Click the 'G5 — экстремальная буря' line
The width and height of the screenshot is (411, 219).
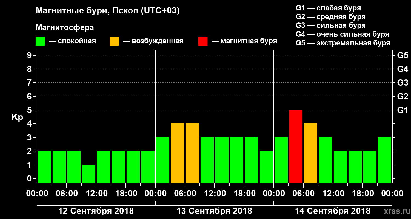pos(343,43)
